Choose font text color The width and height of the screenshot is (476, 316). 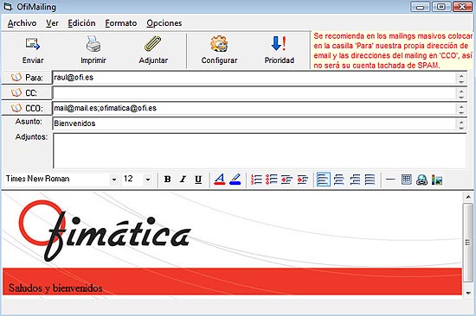(220, 179)
